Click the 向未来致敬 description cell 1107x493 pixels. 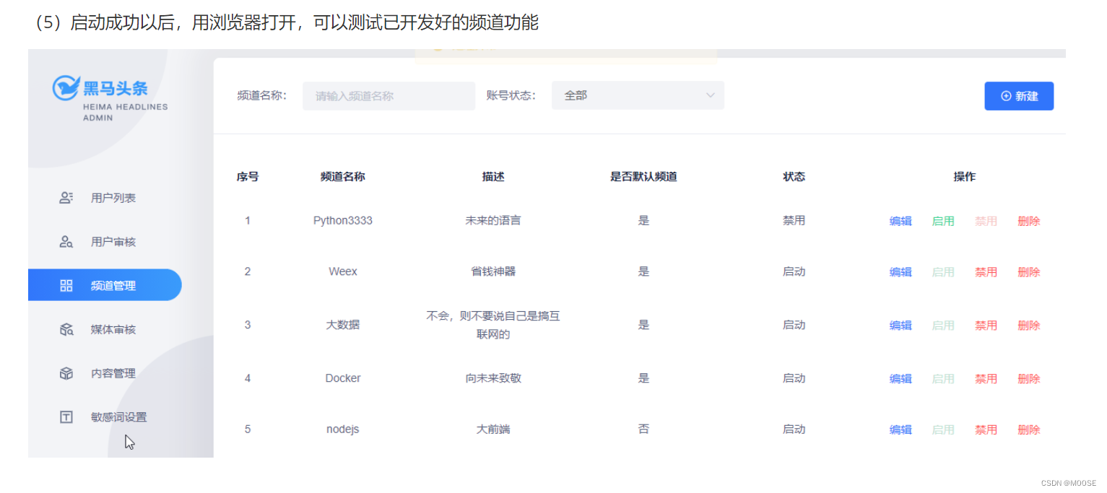click(493, 378)
